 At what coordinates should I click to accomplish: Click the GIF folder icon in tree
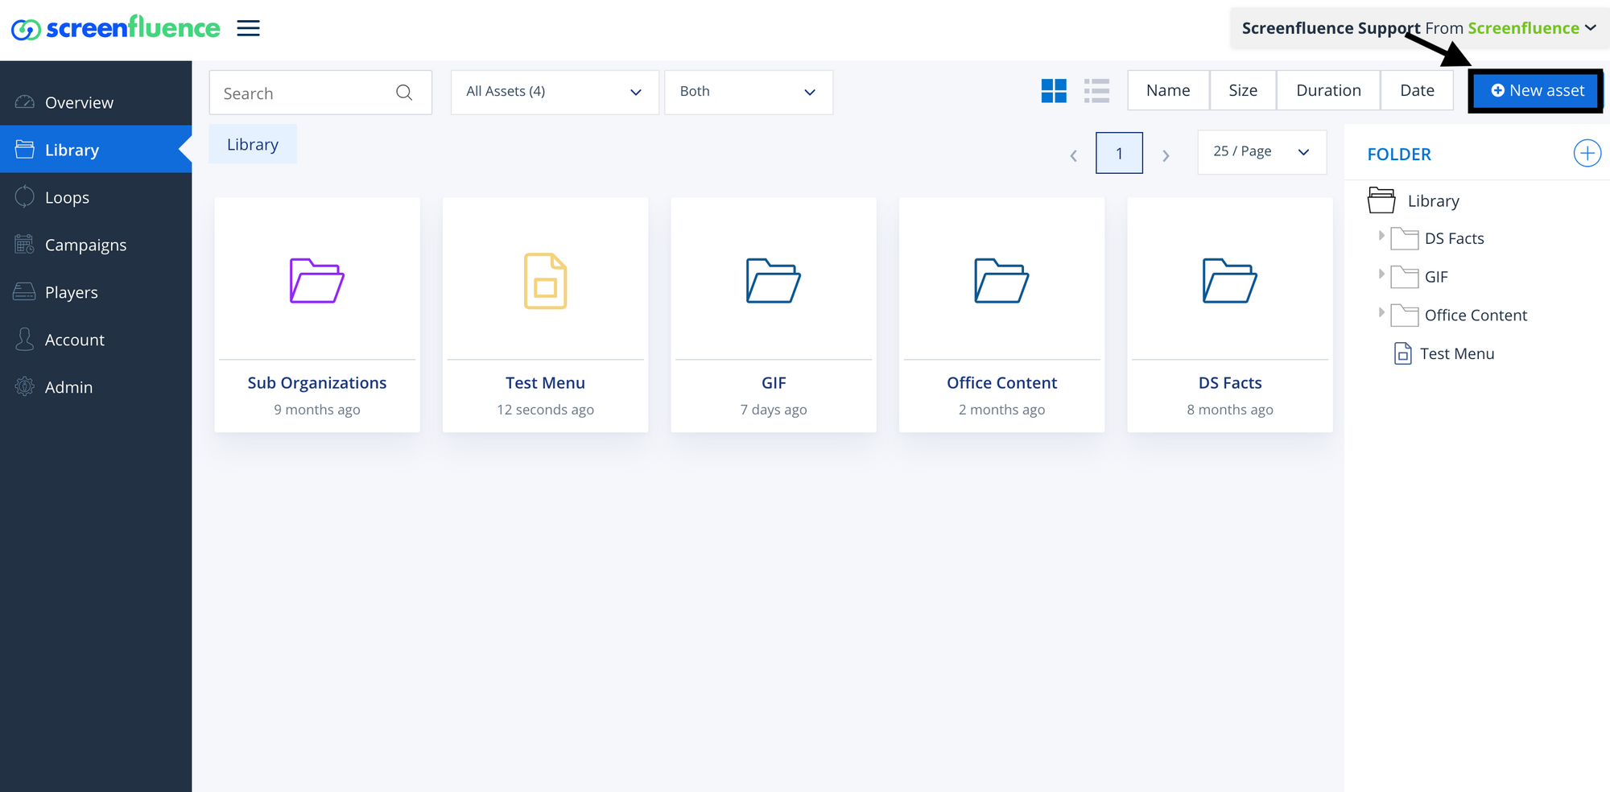(x=1405, y=278)
